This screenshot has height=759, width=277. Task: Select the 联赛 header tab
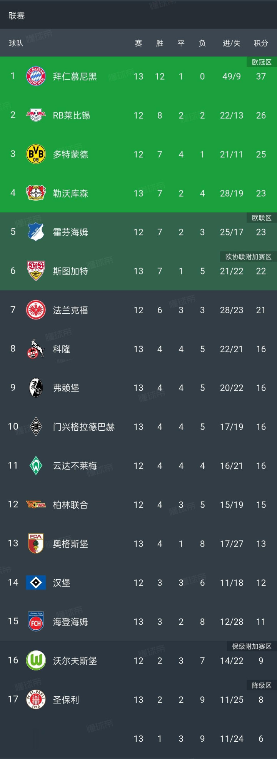(17, 16)
